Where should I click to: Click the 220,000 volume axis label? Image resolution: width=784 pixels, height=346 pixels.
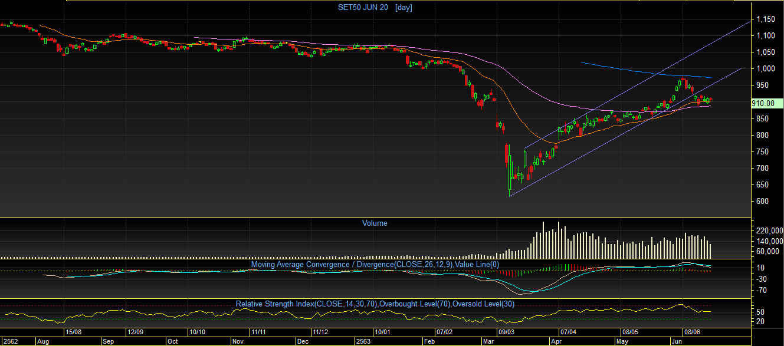[770, 230]
